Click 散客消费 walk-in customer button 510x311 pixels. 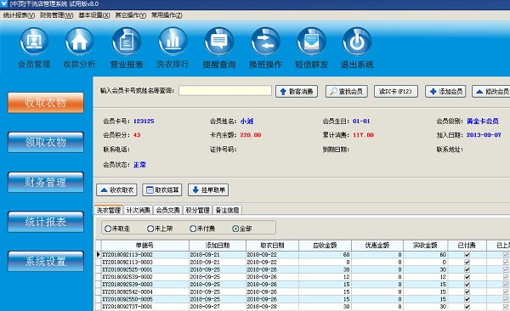(x=297, y=92)
